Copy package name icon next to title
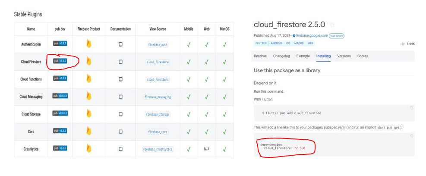Image resolution: width=426 pixels, height=176 pixels. pos(332,25)
